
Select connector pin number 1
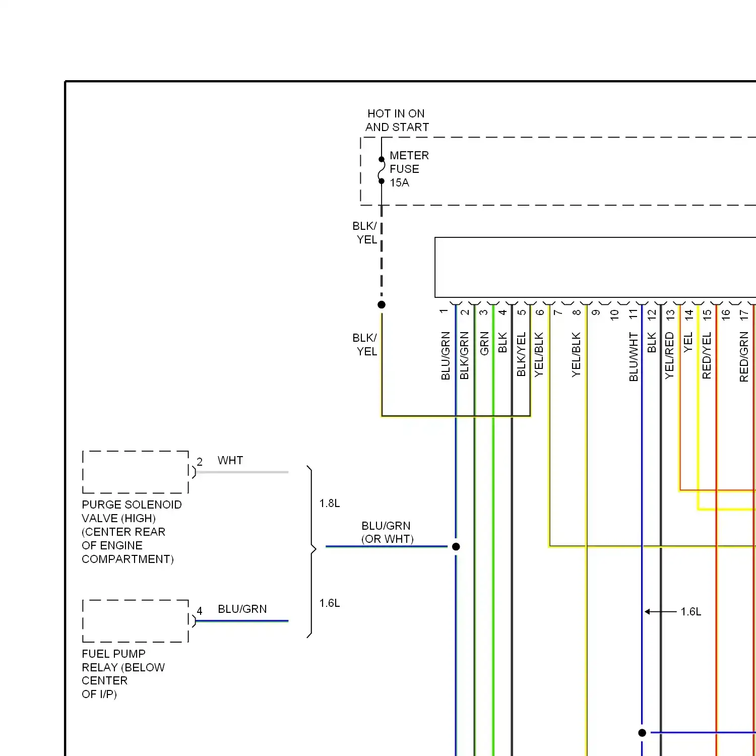[444, 311]
